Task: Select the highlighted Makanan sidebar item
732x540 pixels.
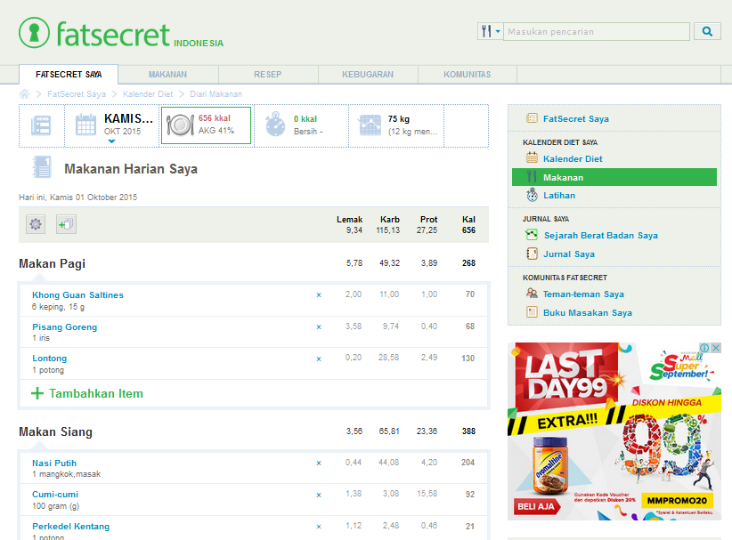Action: [x=614, y=177]
